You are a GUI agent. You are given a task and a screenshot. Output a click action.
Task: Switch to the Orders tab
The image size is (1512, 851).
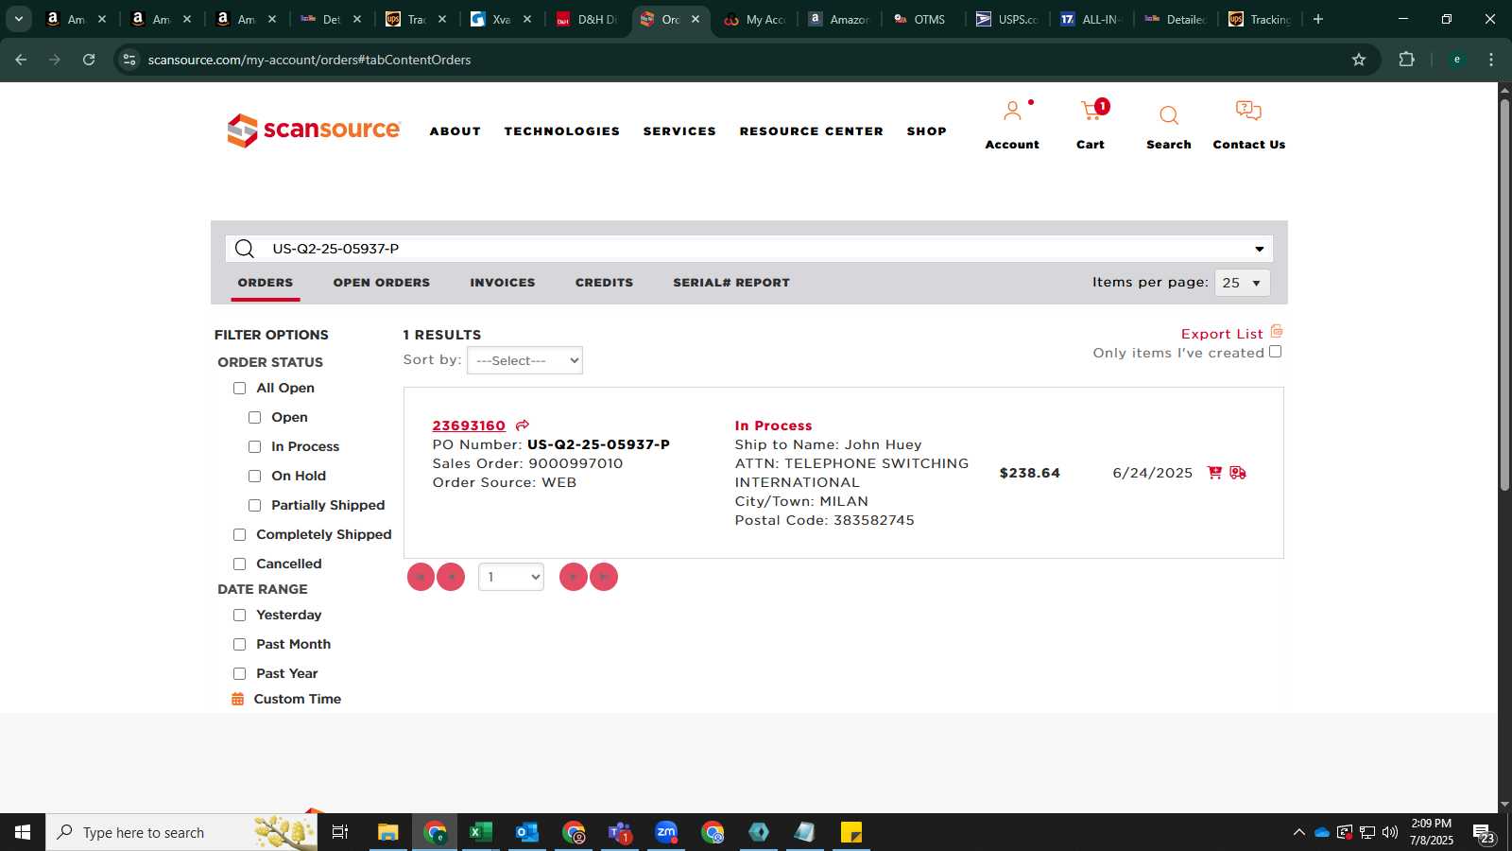pos(266,283)
